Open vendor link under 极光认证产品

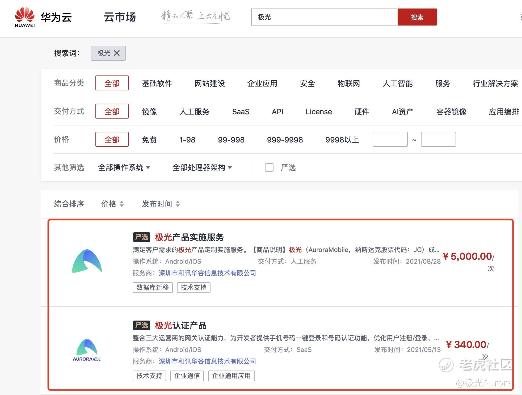click(207, 361)
